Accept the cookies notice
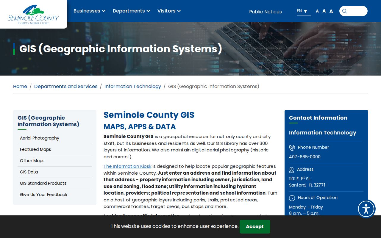This screenshot has width=381, height=238. 255,227
